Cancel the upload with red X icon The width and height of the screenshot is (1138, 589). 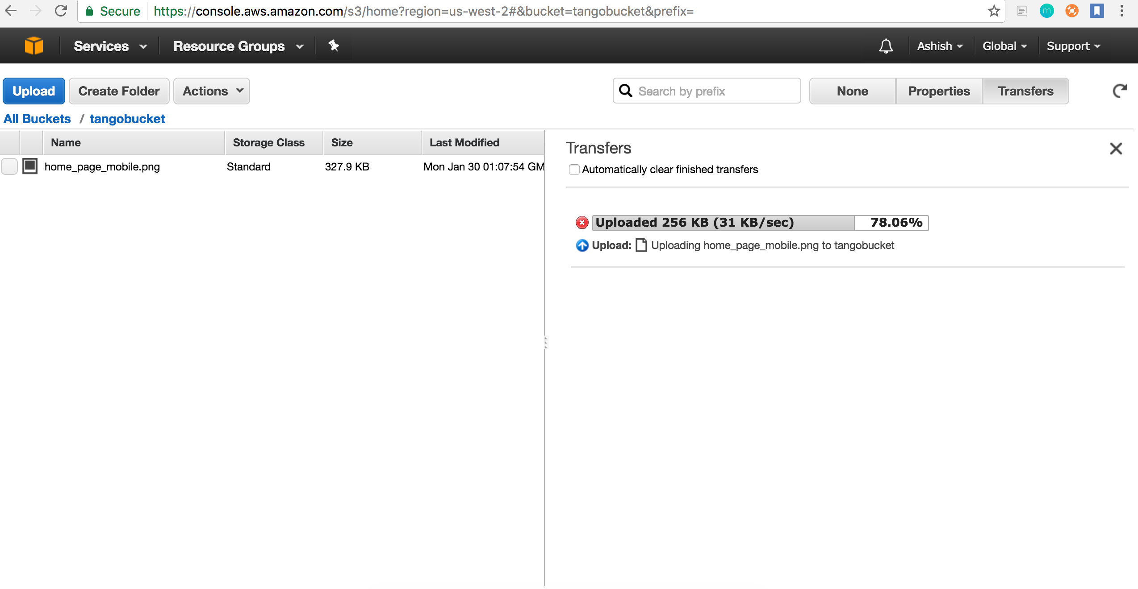pos(582,222)
